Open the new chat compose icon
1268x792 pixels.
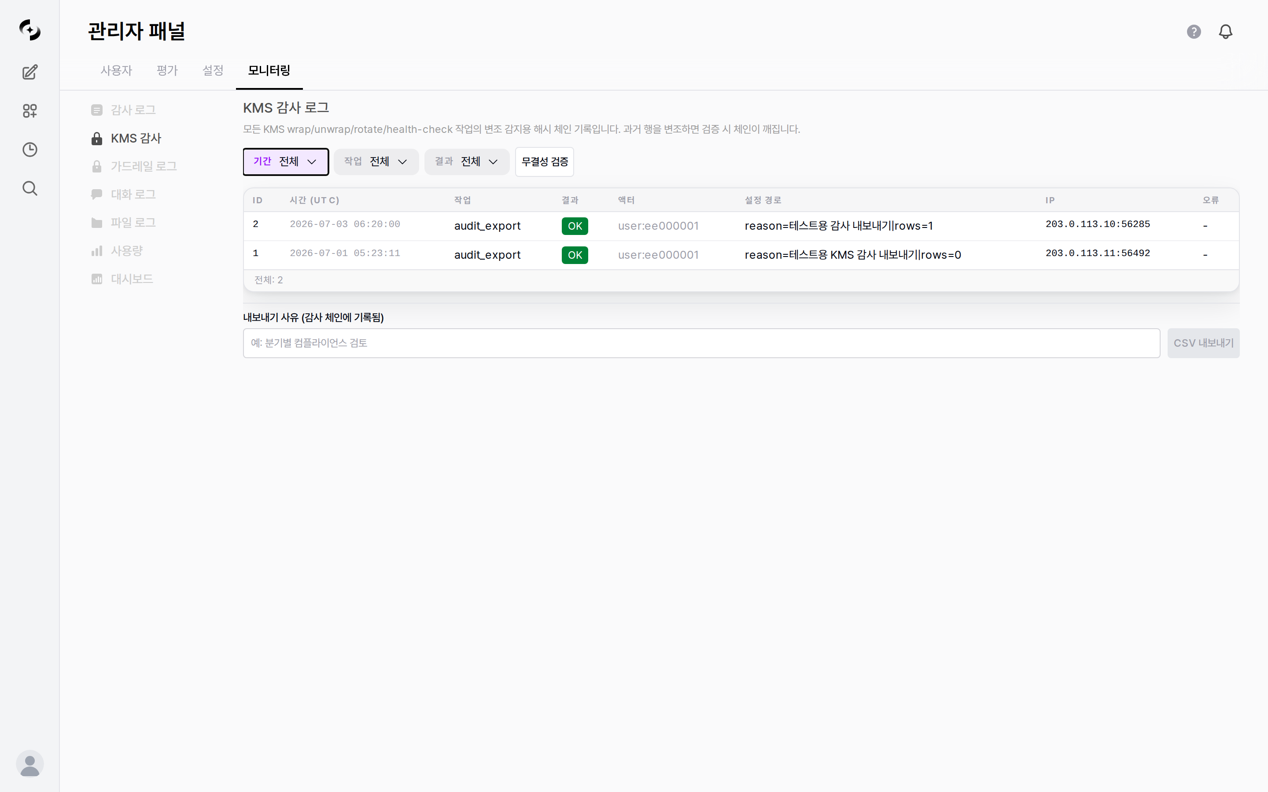30,72
